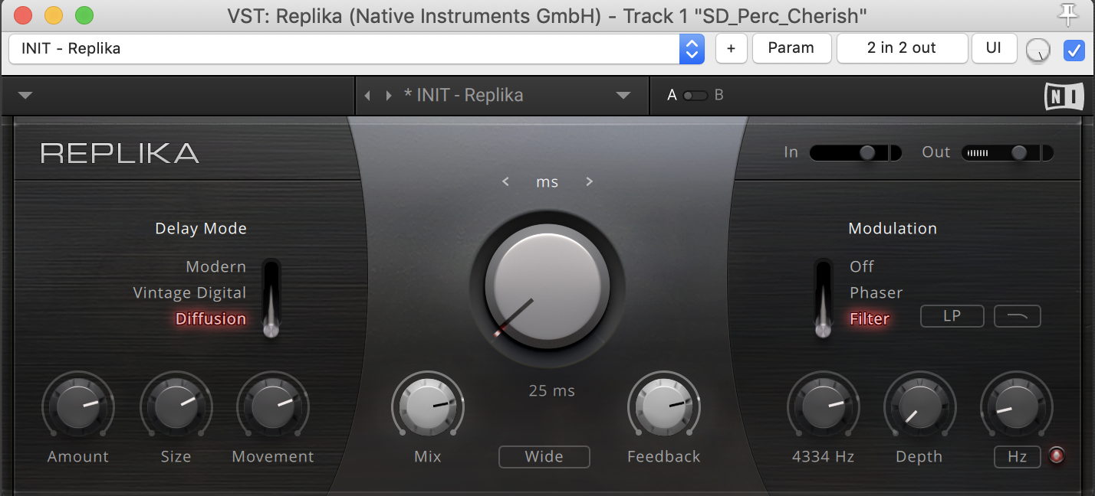Click the modulation Depth knob
The height and width of the screenshot is (496, 1095).
pos(919,406)
